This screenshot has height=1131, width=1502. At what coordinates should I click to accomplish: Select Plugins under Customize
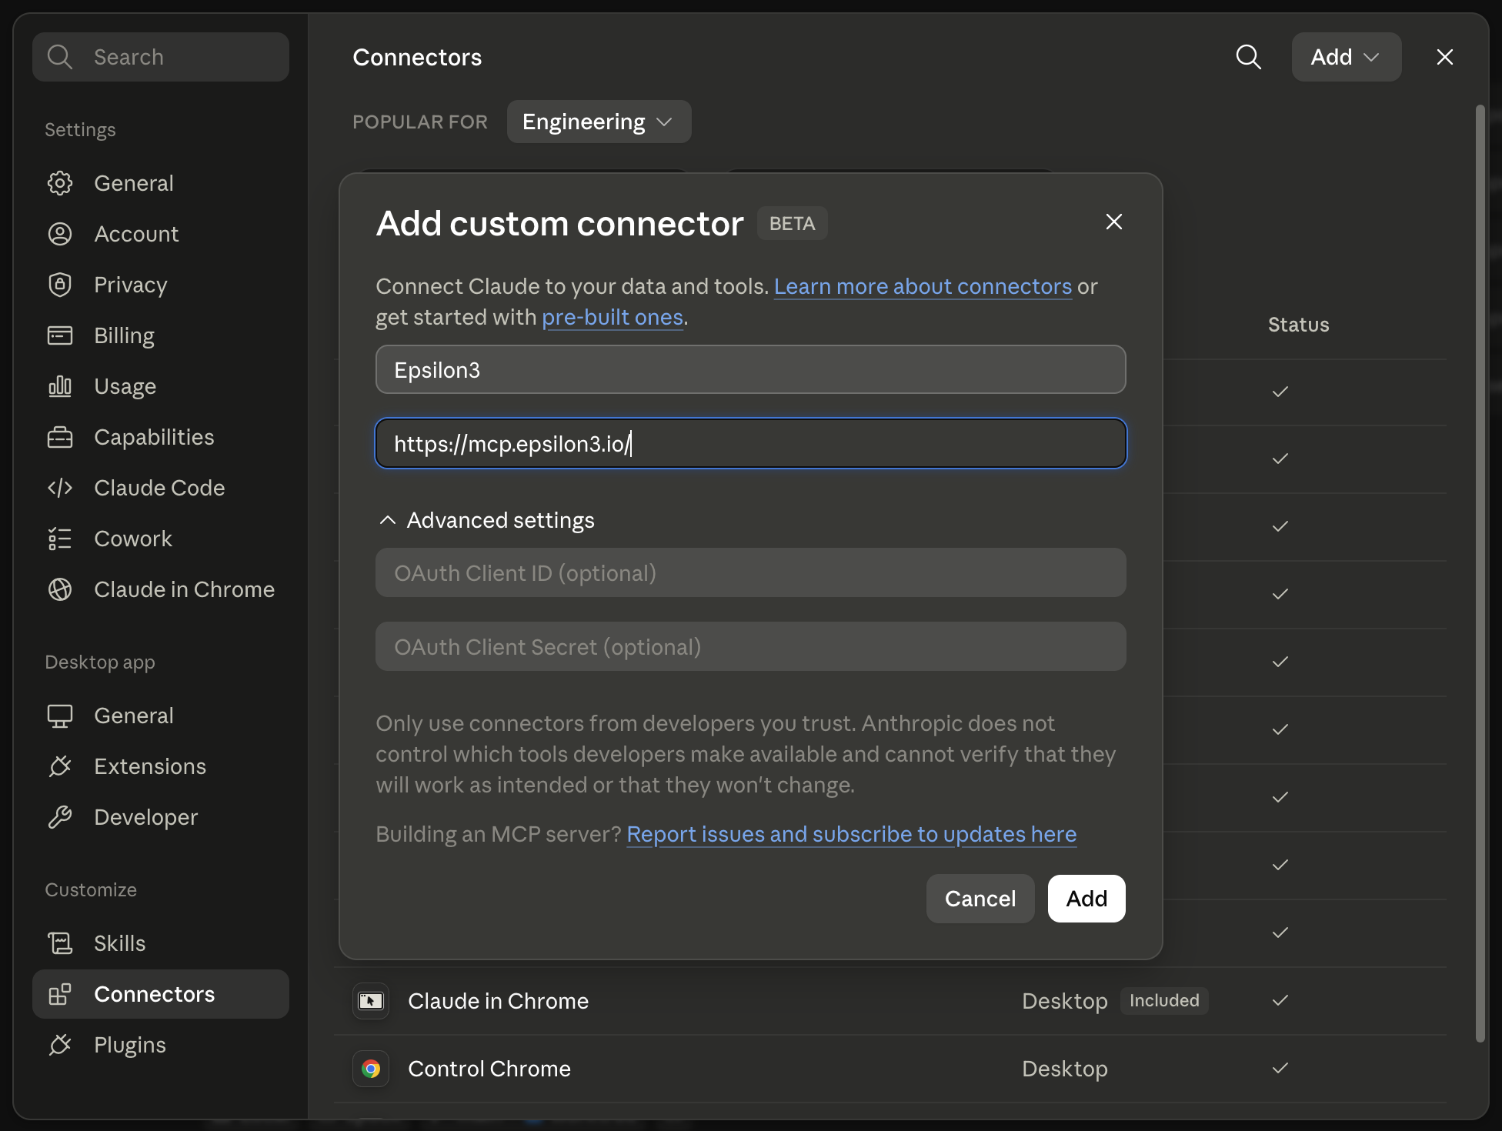click(x=161, y=1045)
